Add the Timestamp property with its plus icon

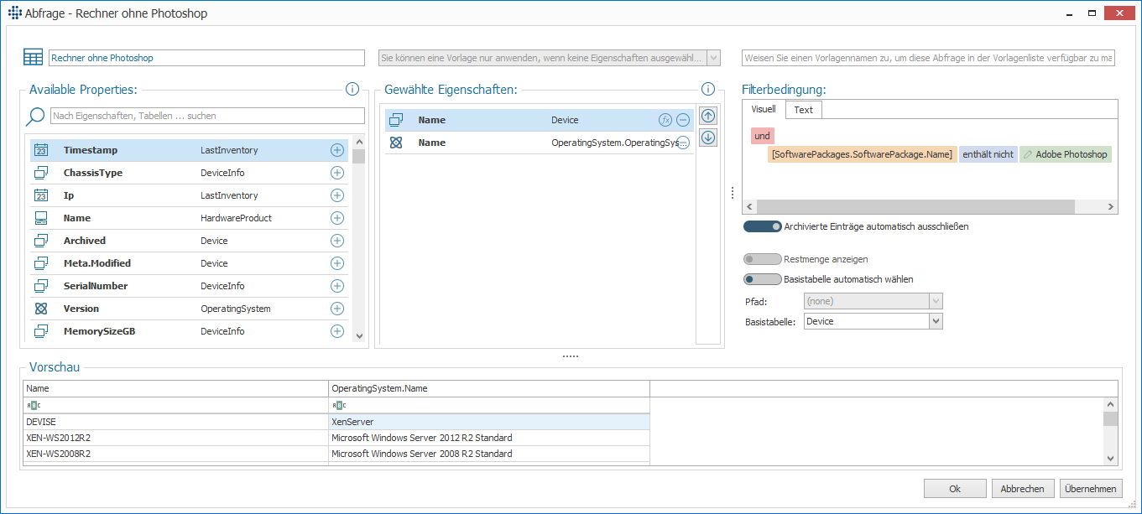(337, 150)
